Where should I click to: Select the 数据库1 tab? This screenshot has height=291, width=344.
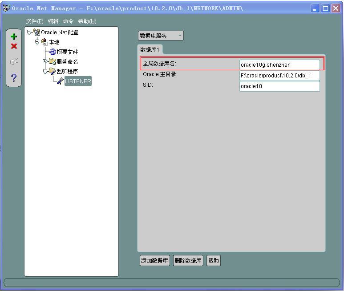(150, 49)
